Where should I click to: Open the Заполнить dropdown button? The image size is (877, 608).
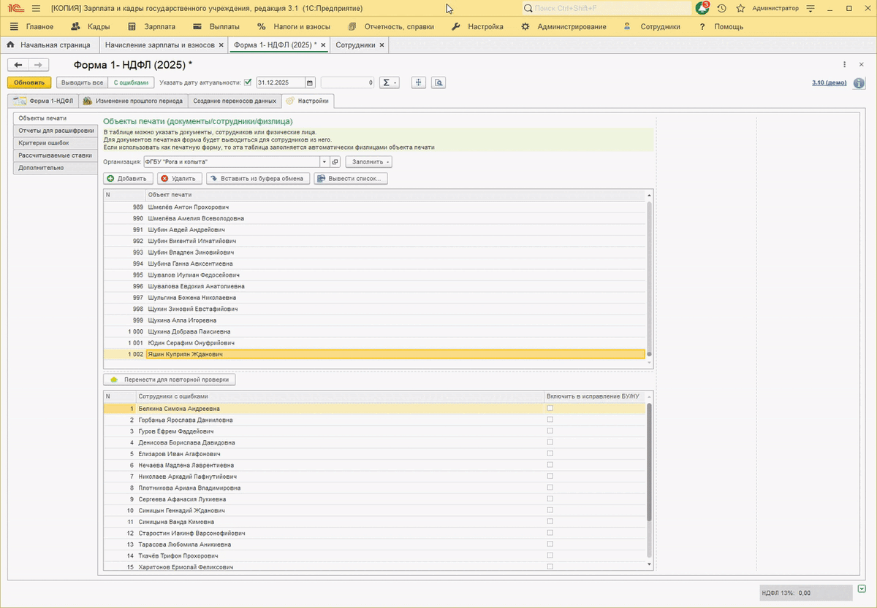(369, 161)
